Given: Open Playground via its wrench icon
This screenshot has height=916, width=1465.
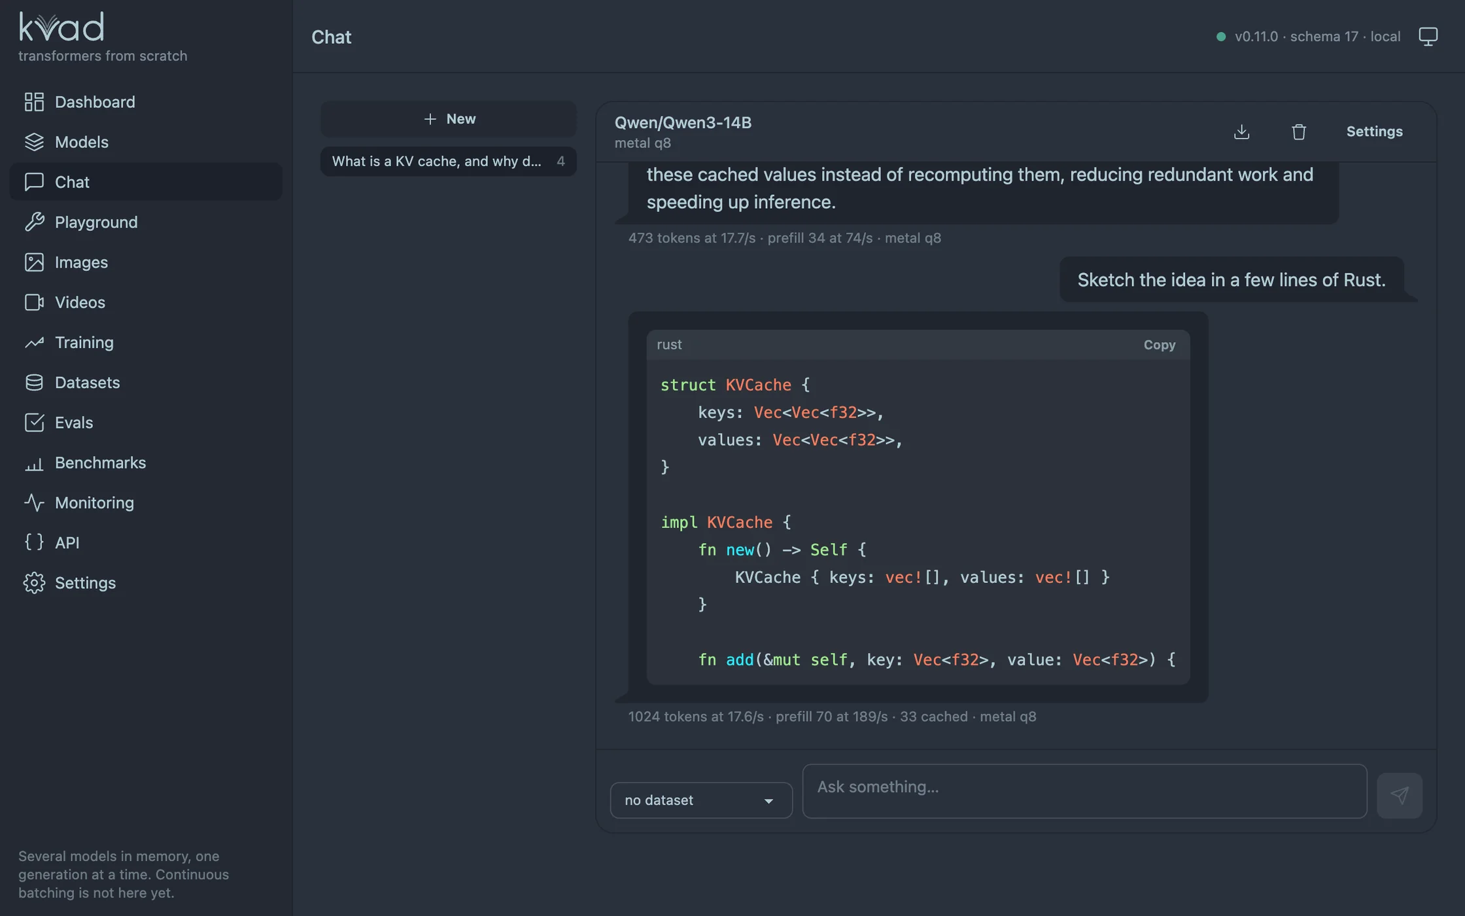Looking at the screenshot, I should click(34, 222).
